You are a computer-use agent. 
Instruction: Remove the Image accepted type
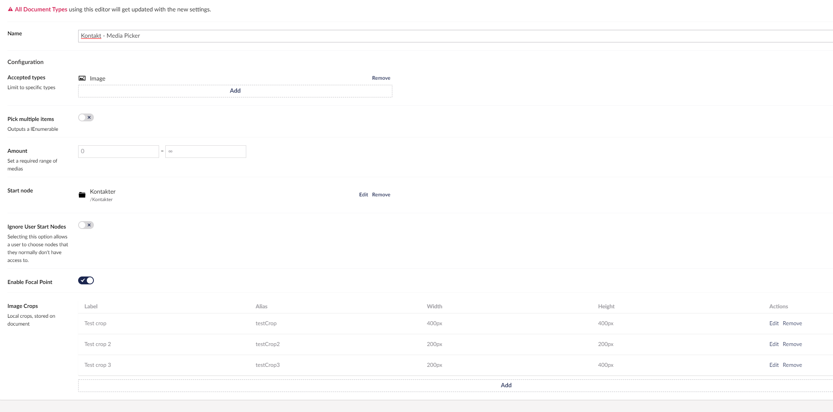pyautogui.click(x=381, y=78)
